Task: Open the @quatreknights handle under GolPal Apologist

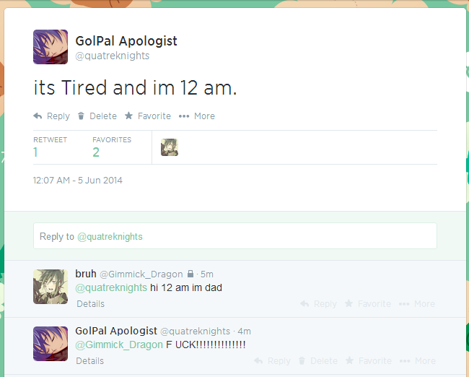Action: [113, 56]
